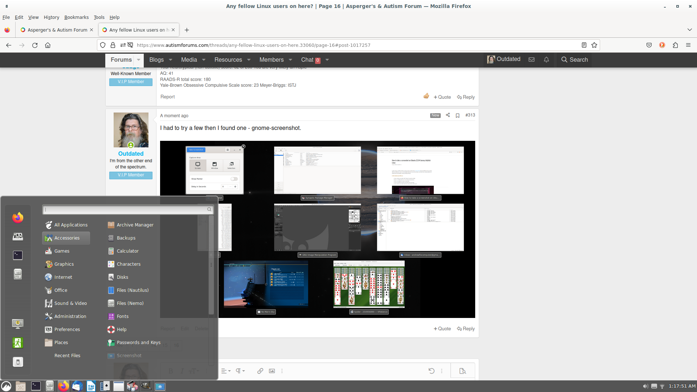Viewport: 697px width, 392px height.
Task: Expand the Blogs nav dropdown arrow
Action: 170,60
